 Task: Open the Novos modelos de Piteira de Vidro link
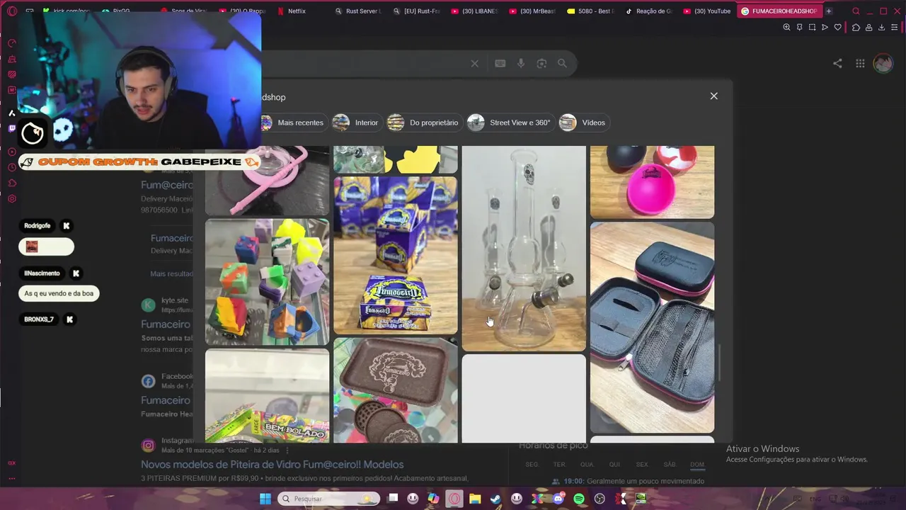coord(272,465)
